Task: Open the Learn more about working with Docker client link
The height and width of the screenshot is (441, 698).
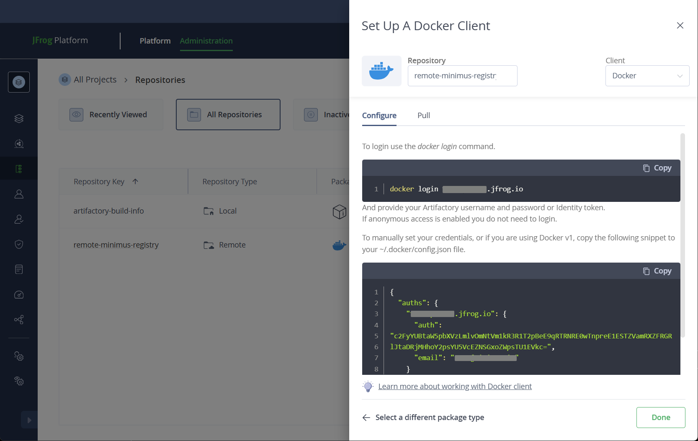Action: pyautogui.click(x=455, y=386)
